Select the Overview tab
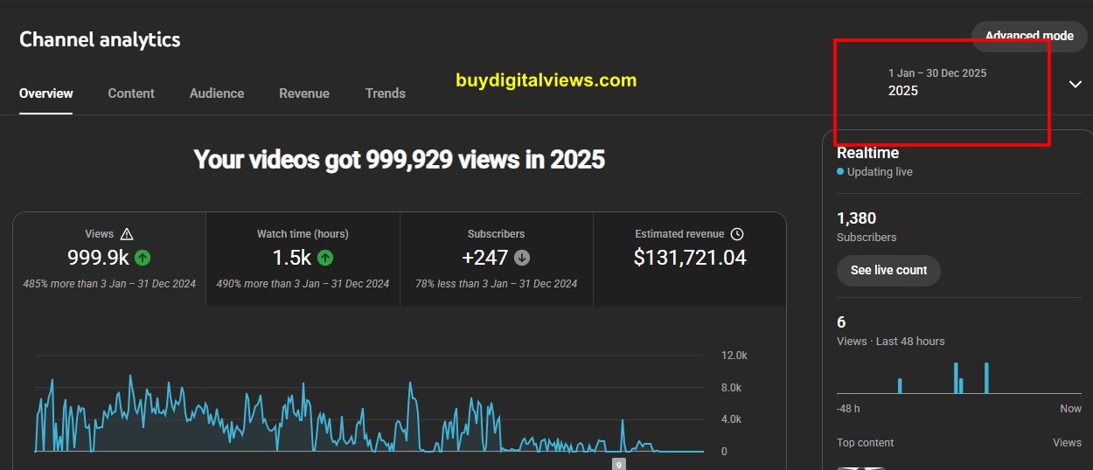 pyautogui.click(x=46, y=93)
